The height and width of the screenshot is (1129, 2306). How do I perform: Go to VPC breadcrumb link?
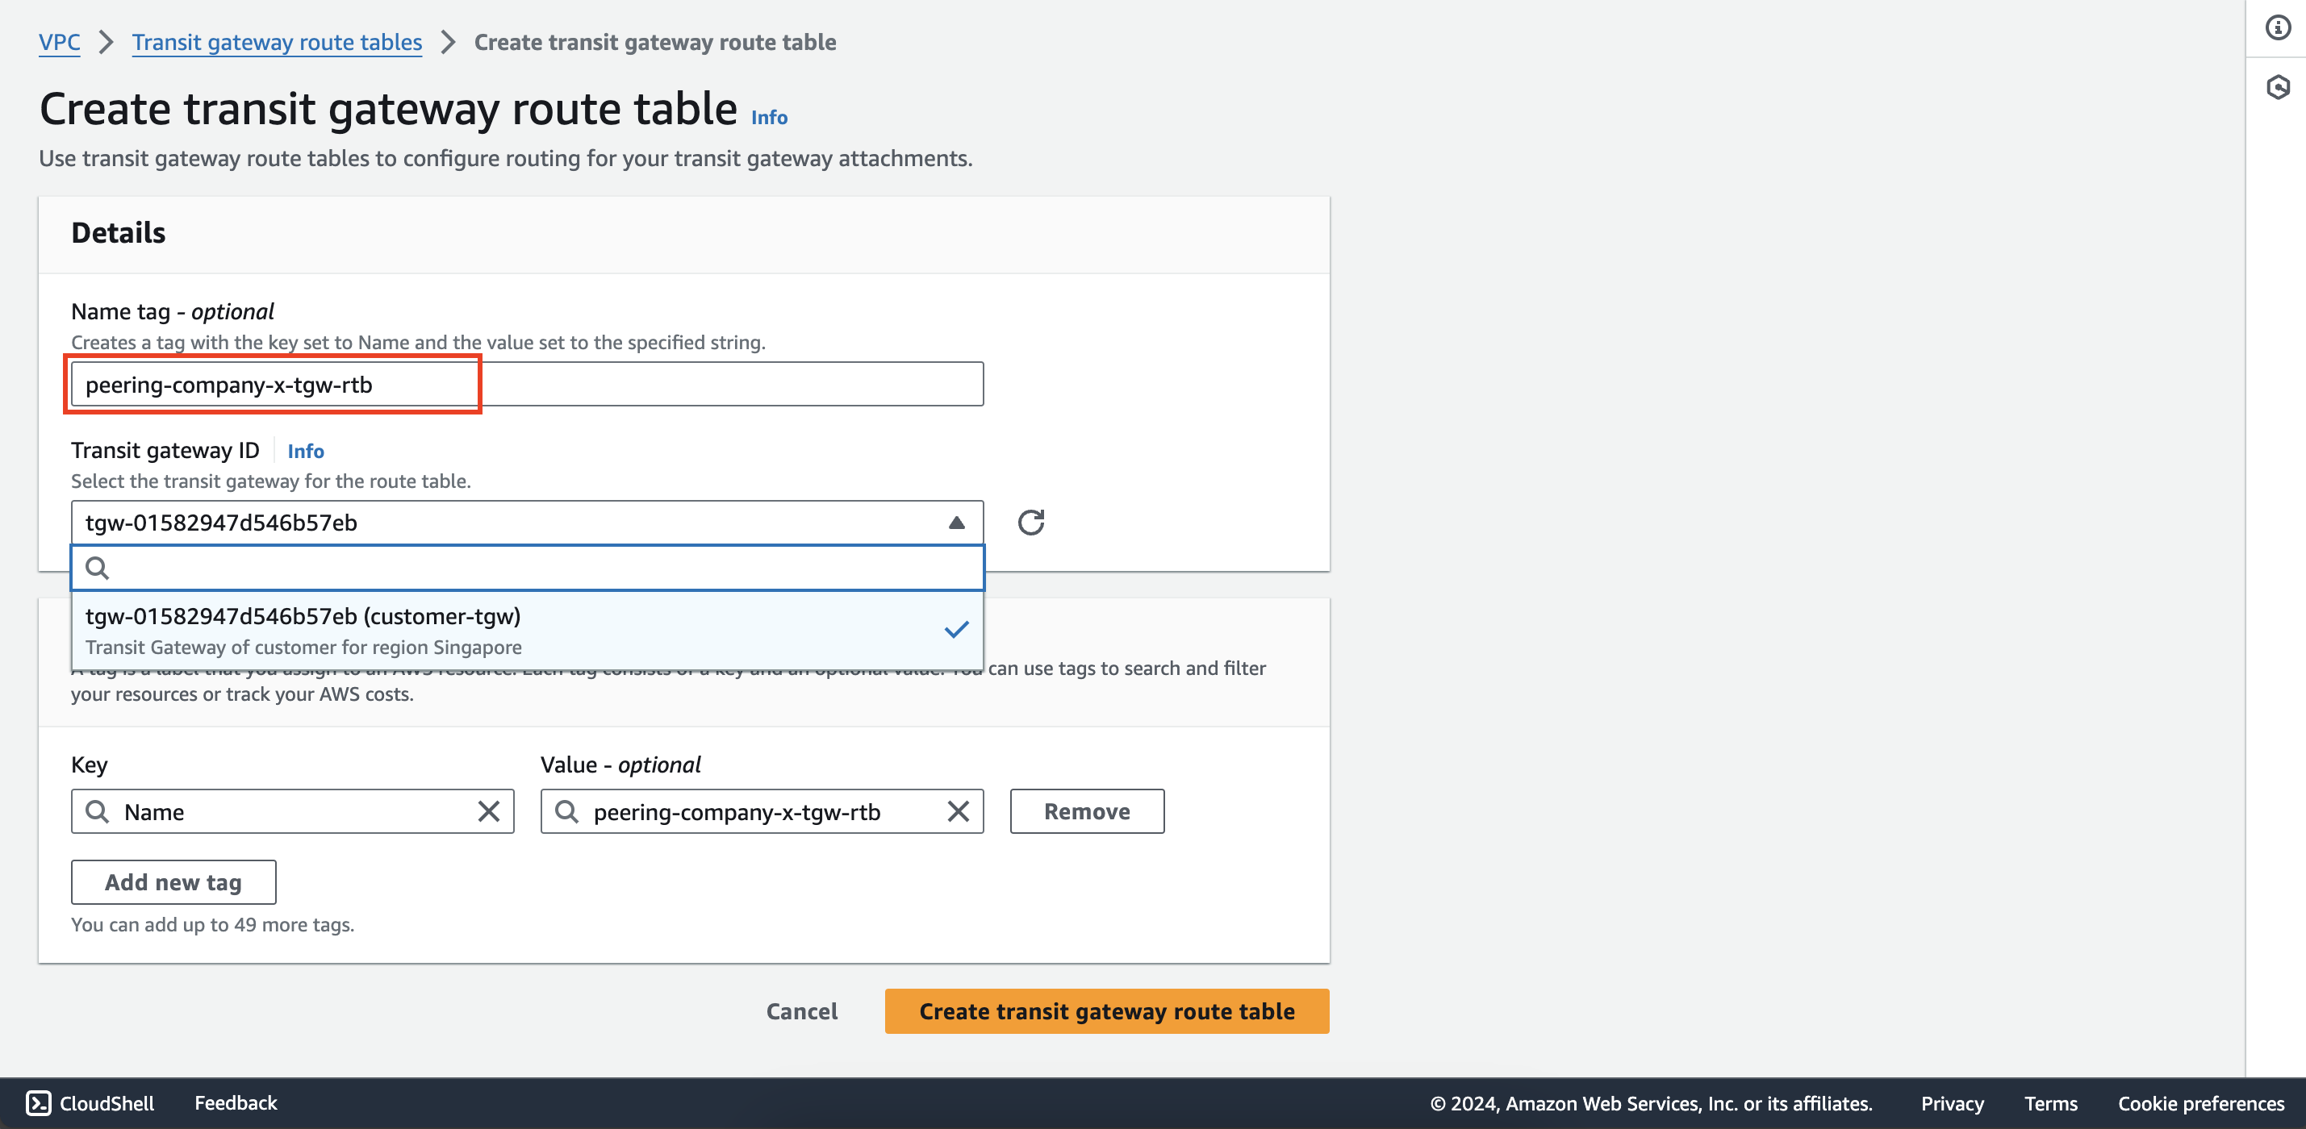[59, 42]
